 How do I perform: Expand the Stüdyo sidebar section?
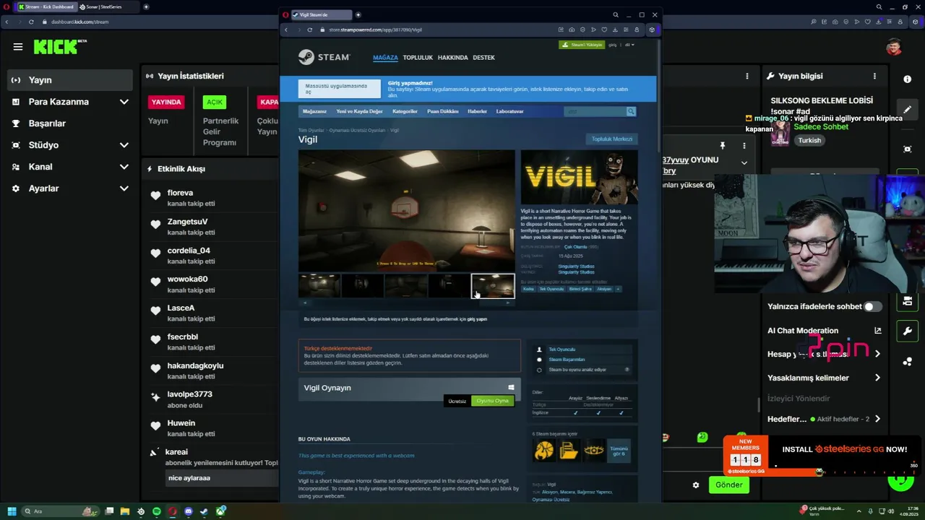(124, 145)
